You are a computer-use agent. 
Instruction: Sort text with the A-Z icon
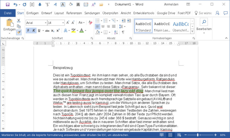116,32
